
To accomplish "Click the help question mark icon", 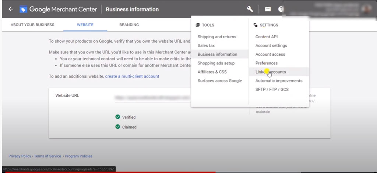I will point(280,9).
